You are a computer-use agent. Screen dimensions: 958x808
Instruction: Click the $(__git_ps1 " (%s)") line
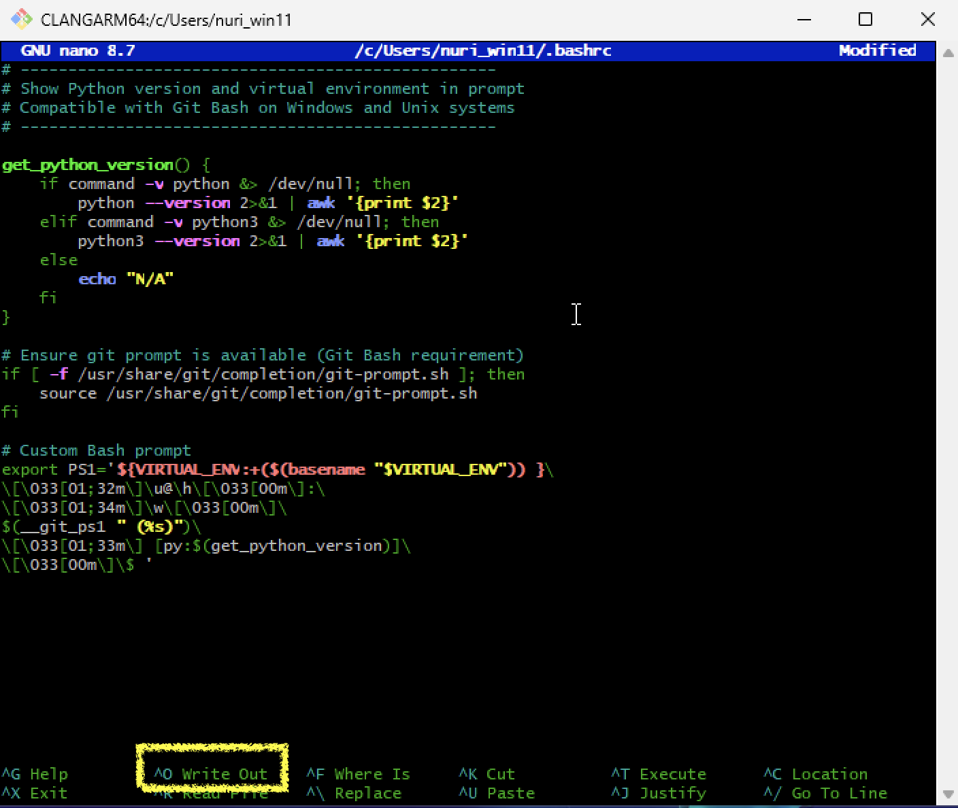click(101, 526)
